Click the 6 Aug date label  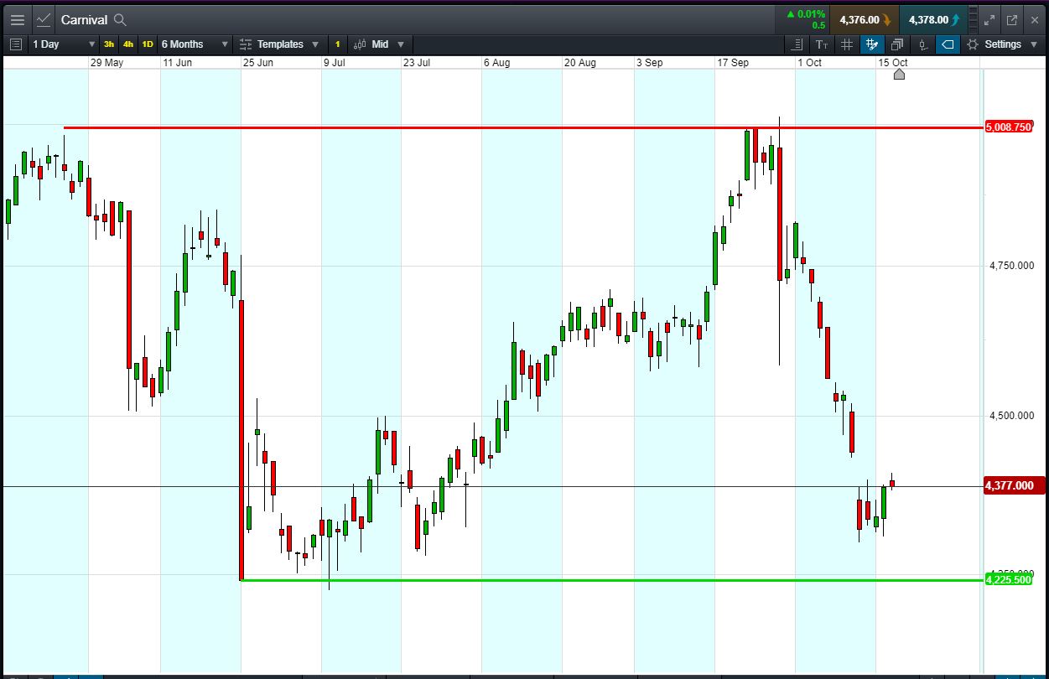[x=496, y=63]
